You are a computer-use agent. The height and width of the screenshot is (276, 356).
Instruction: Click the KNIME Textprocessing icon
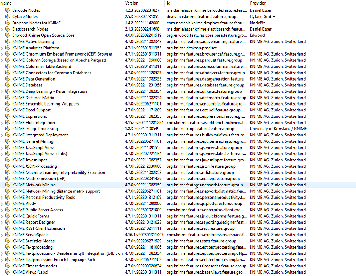click(x=8, y=248)
